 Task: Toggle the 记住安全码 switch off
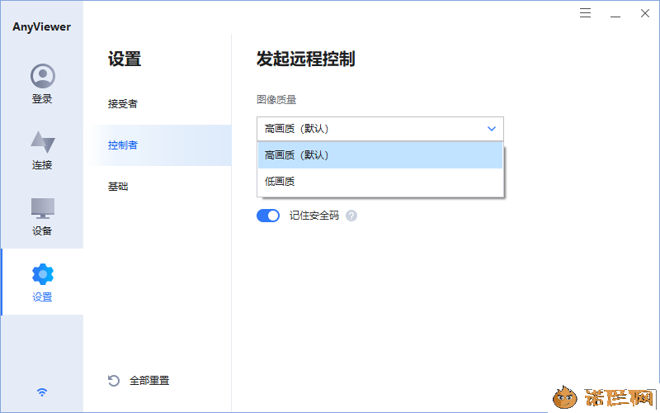tap(268, 216)
